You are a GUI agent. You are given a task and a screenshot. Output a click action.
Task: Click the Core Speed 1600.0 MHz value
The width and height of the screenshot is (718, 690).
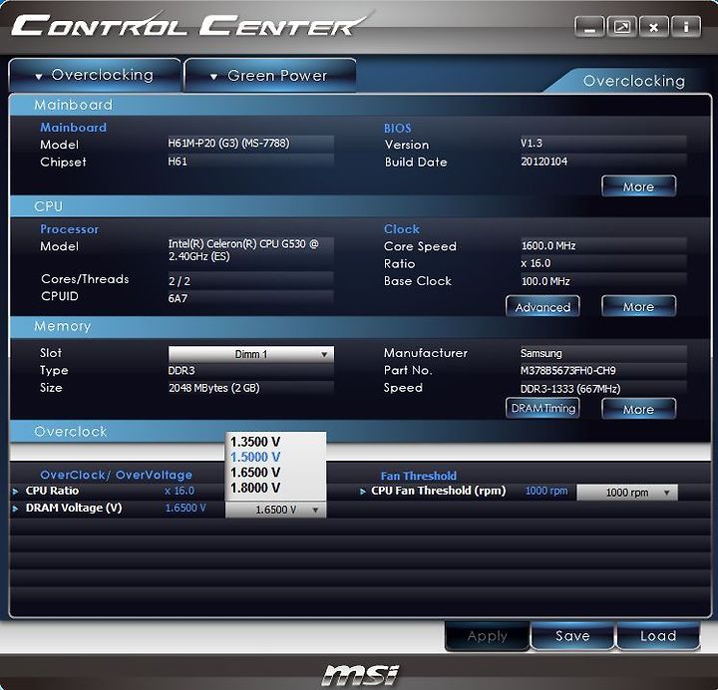548,246
